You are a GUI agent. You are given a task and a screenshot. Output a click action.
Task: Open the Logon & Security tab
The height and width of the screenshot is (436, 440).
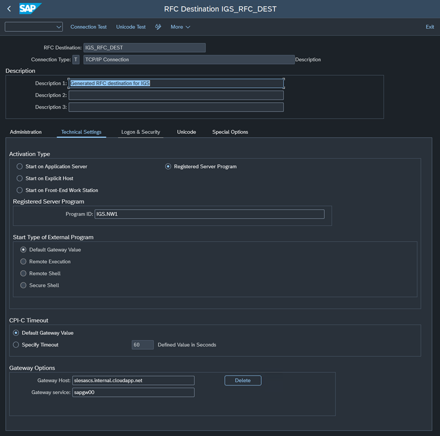(x=140, y=132)
